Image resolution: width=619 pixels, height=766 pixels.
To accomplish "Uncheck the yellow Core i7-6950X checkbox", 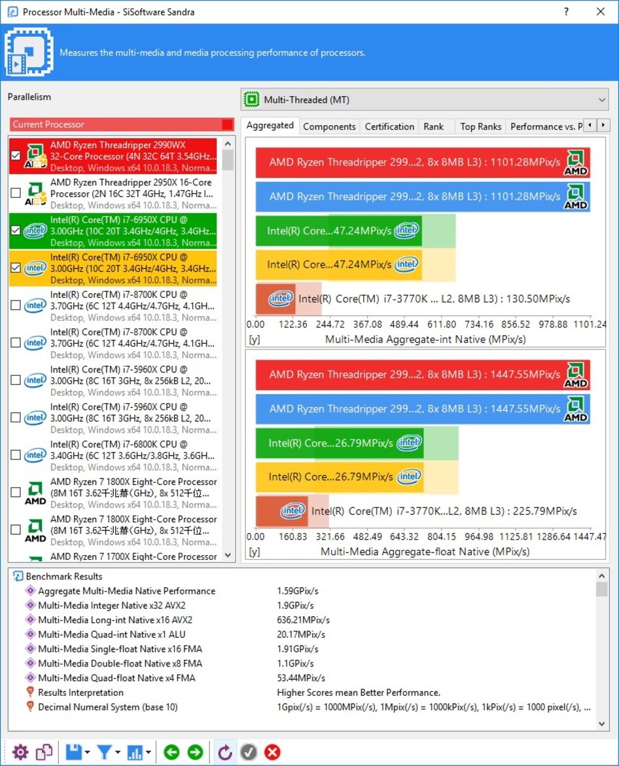I will (x=16, y=268).
